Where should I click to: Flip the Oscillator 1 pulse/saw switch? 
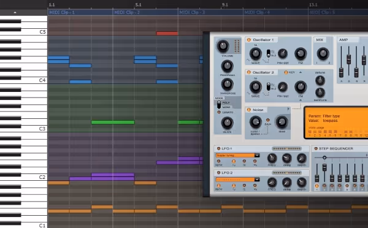click(268, 53)
